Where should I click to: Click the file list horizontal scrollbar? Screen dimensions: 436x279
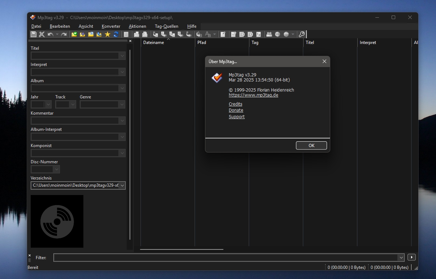[182, 249]
